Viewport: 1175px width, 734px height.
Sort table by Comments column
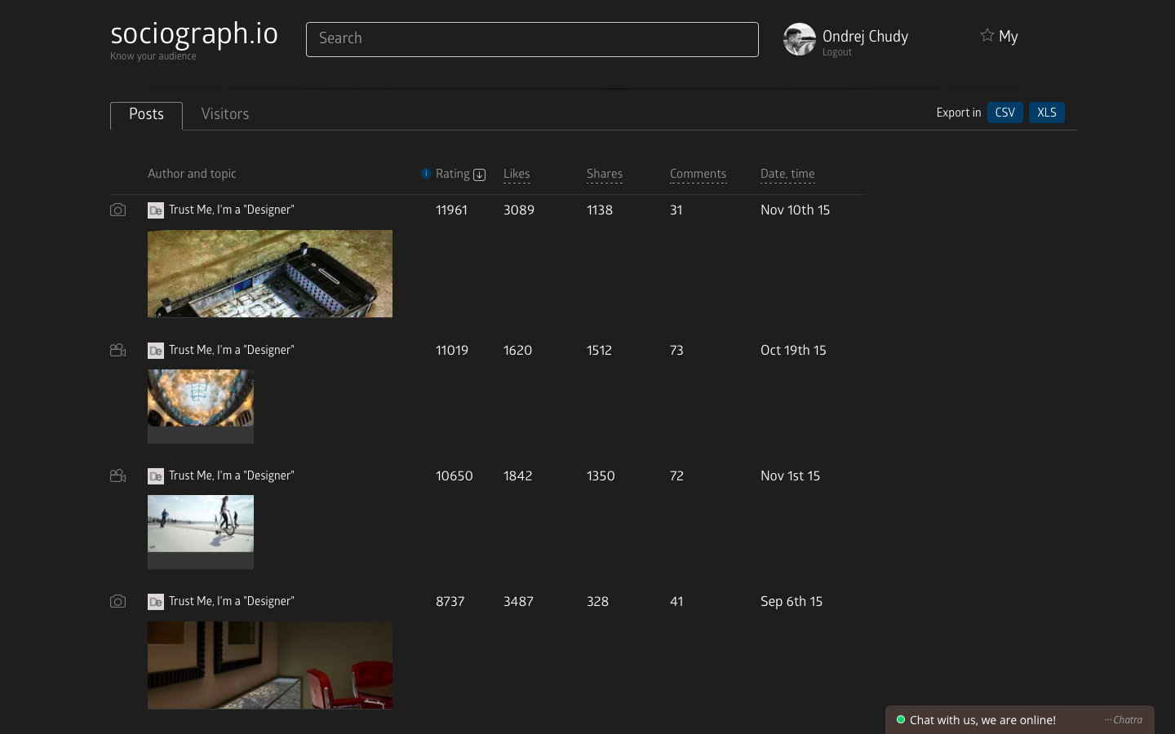pos(698,174)
